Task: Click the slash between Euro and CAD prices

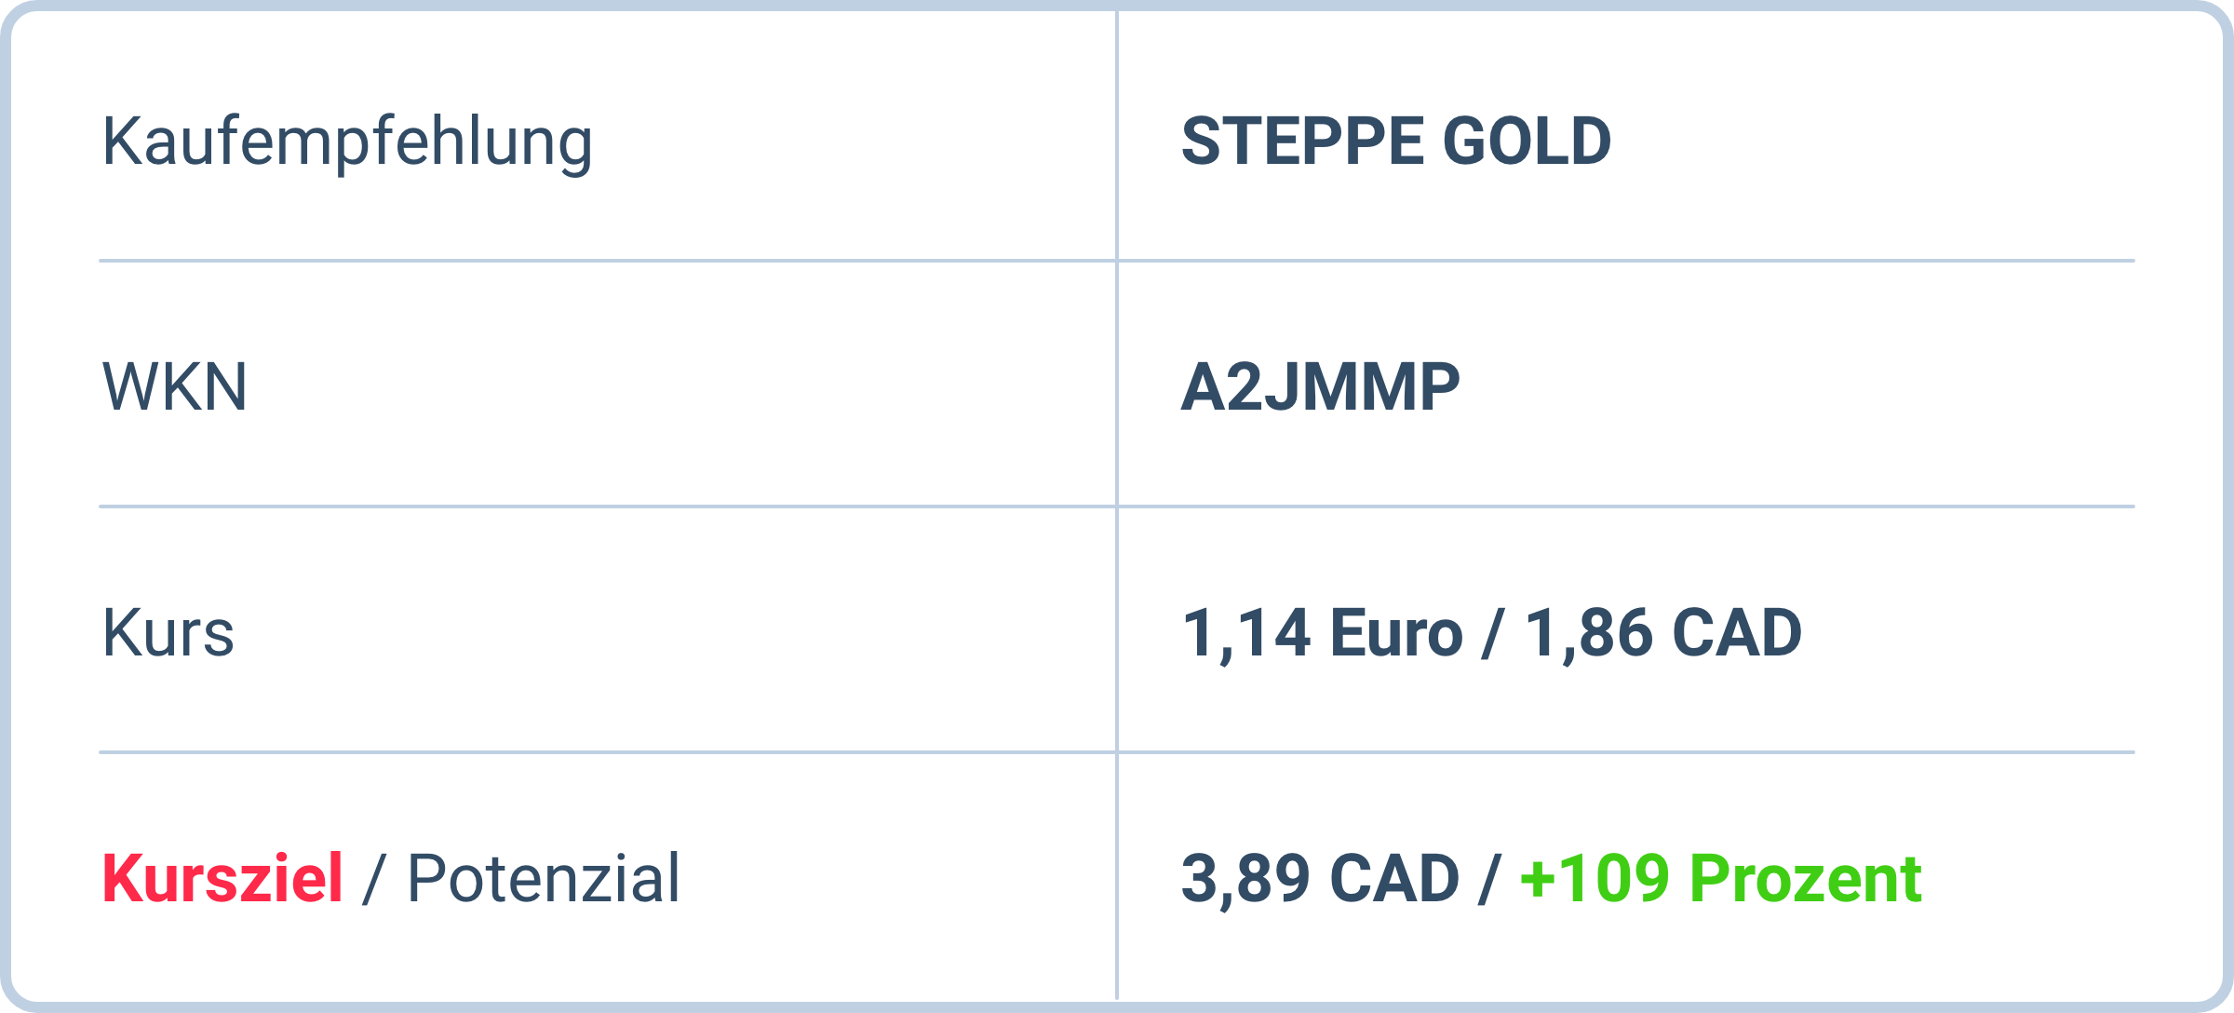Action: (x=1493, y=633)
